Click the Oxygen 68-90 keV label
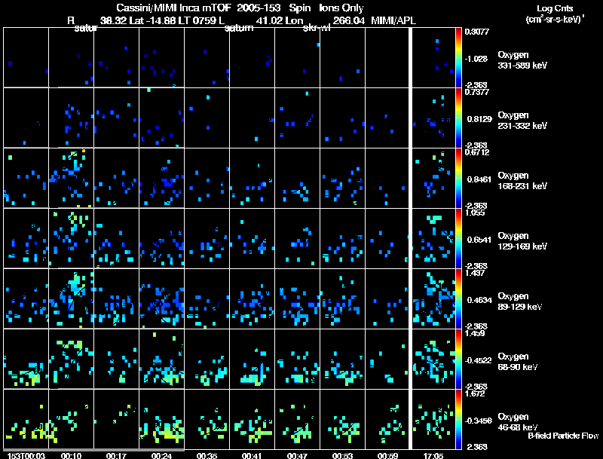This screenshot has width=603, height=459. [x=518, y=362]
